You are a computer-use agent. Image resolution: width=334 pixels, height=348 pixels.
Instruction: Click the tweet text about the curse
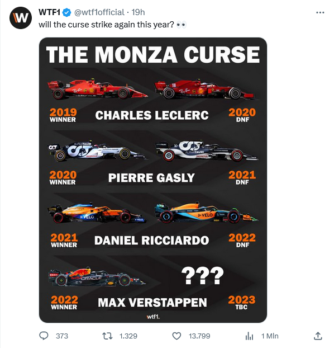tap(106, 25)
